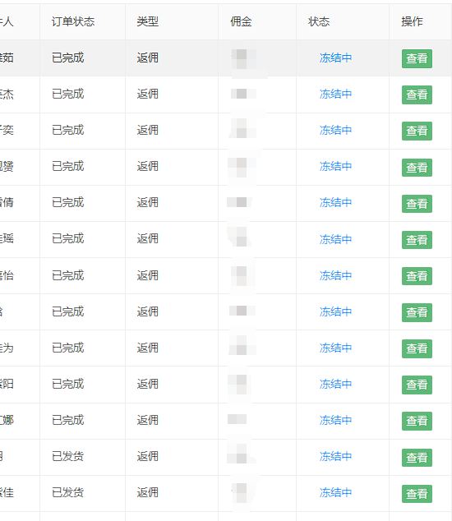Click 查看 button in the 茹 row
The width and height of the screenshot is (452, 521).
click(417, 58)
